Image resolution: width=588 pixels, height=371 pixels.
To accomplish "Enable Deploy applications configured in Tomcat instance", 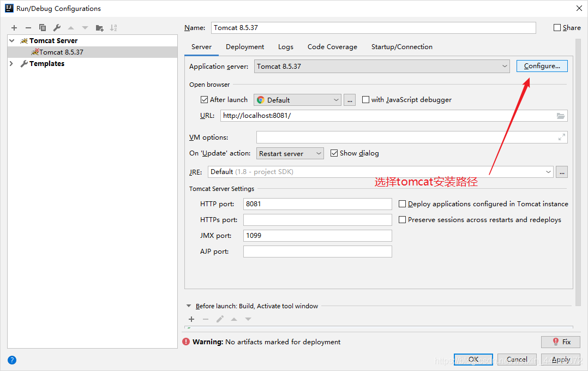I will click(x=403, y=204).
